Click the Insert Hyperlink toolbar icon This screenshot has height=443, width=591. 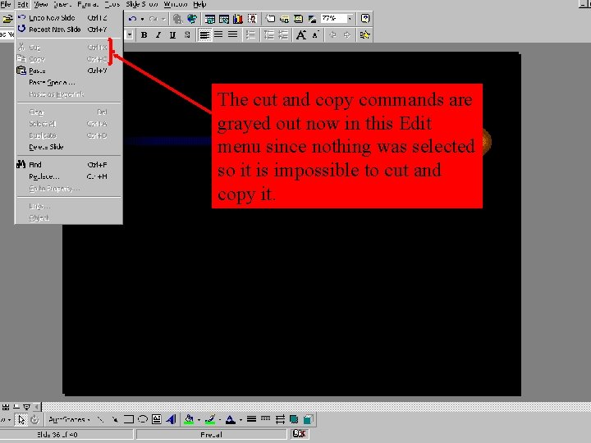click(177, 18)
